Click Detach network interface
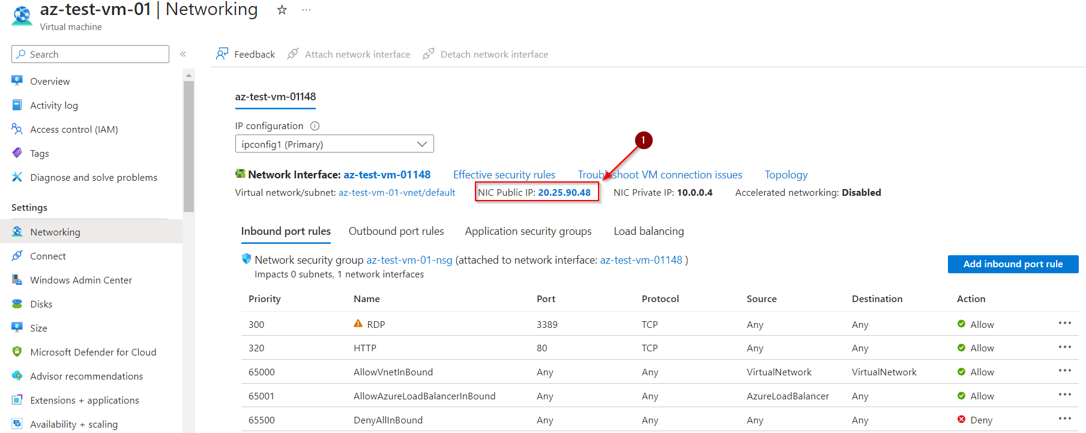1086x433 pixels. point(486,54)
